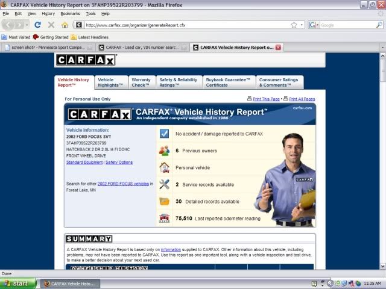Switch to the 'CARFAX - Used car, VIN number' tab
This screenshot has height=289, width=386.
tap(142, 48)
